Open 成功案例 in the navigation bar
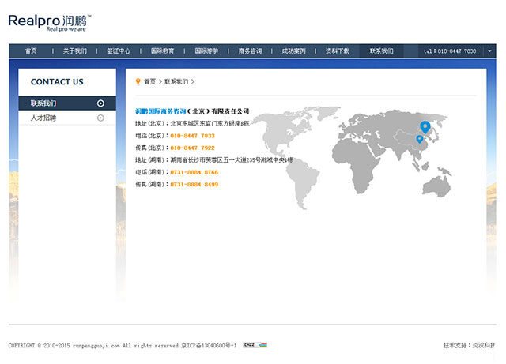This screenshot has width=506, height=364. [x=294, y=51]
